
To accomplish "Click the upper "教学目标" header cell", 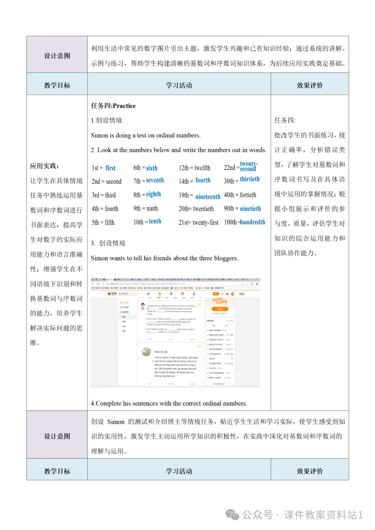I will point(57,84).
